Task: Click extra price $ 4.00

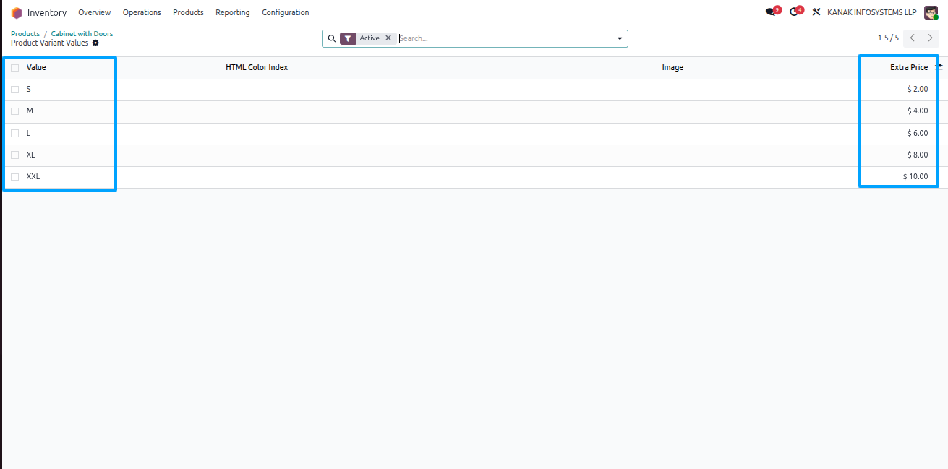Action: click(x=918, y=111)
